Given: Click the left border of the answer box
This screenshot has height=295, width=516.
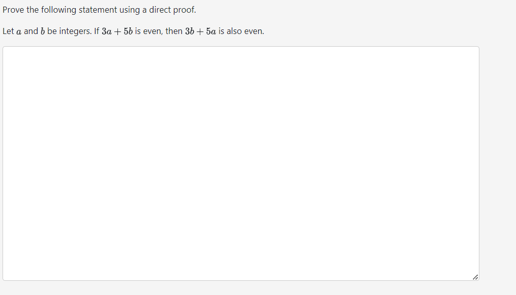Looking at the screenshot, I should click(x=3, y=163).
